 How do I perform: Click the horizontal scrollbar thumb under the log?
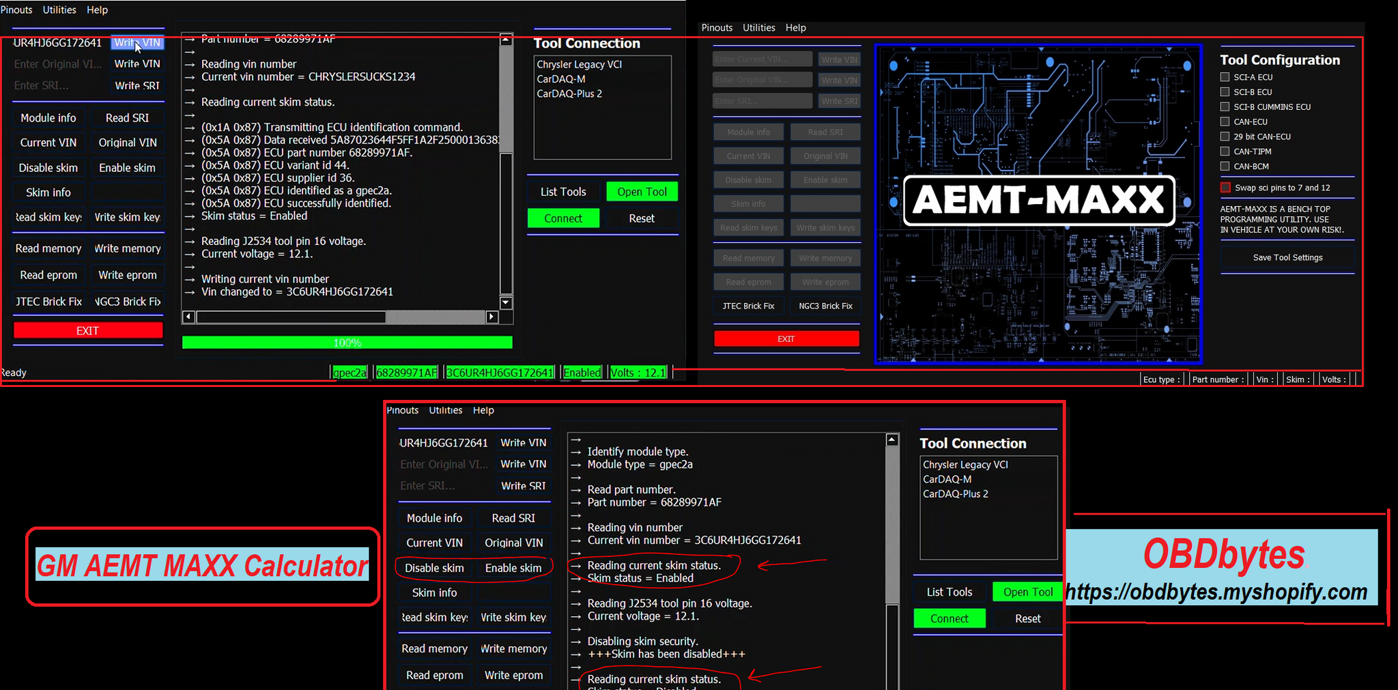[x=291, y=317]
